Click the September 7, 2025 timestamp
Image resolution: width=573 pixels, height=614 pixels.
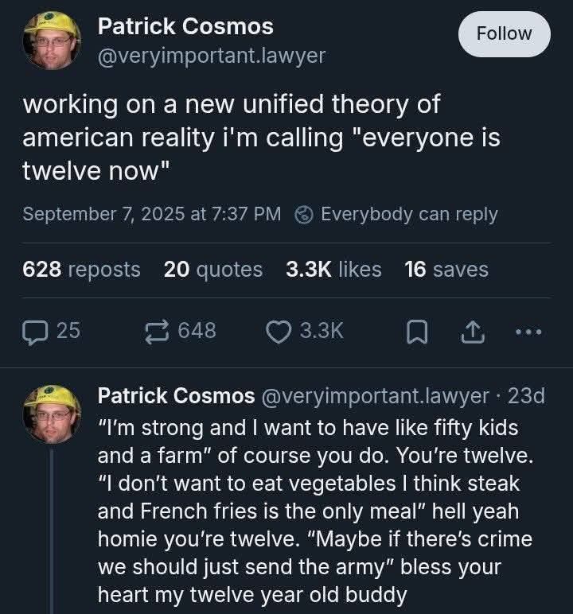[x=151, y=215]
